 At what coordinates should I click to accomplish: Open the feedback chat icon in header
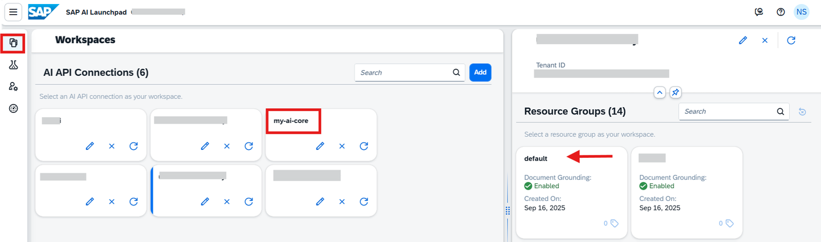759,12
